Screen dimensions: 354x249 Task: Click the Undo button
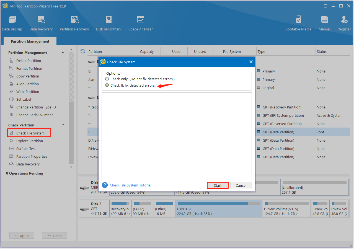(x=55, y=236)
